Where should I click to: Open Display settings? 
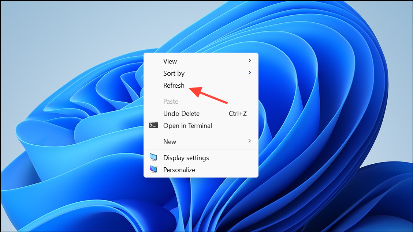pos(186,158)
